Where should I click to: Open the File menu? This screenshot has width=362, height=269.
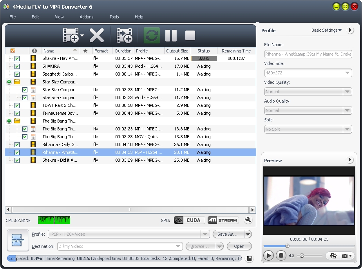[x=13, y=17]
